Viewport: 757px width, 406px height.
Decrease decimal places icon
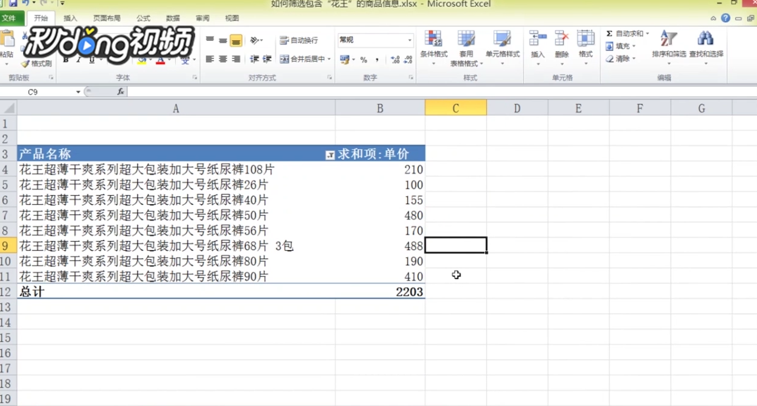408,59
